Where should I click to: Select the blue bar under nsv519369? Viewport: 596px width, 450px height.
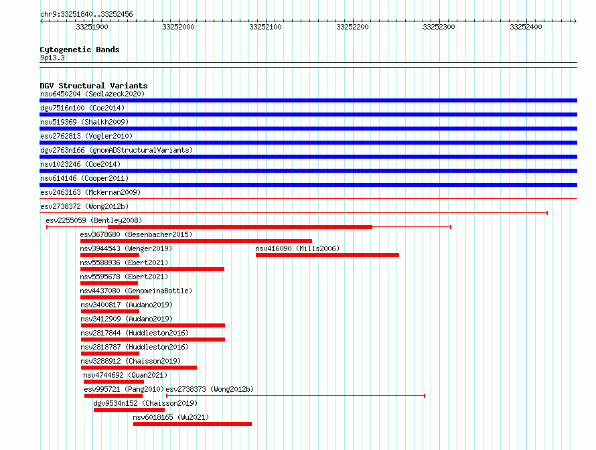(308, 129)
